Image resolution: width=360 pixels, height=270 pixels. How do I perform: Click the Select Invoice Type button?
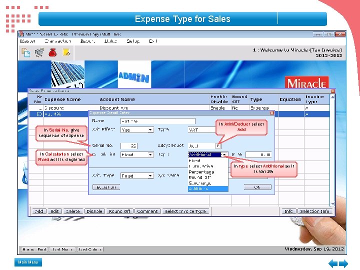click(185, 211)
